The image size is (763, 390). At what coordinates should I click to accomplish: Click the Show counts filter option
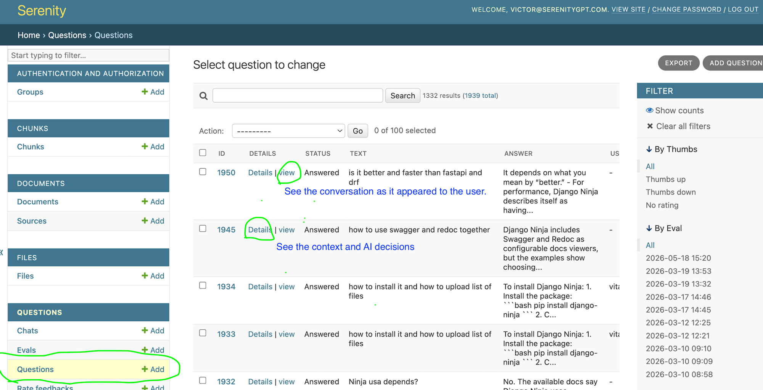pyautogui.click(x=675, y=110)
